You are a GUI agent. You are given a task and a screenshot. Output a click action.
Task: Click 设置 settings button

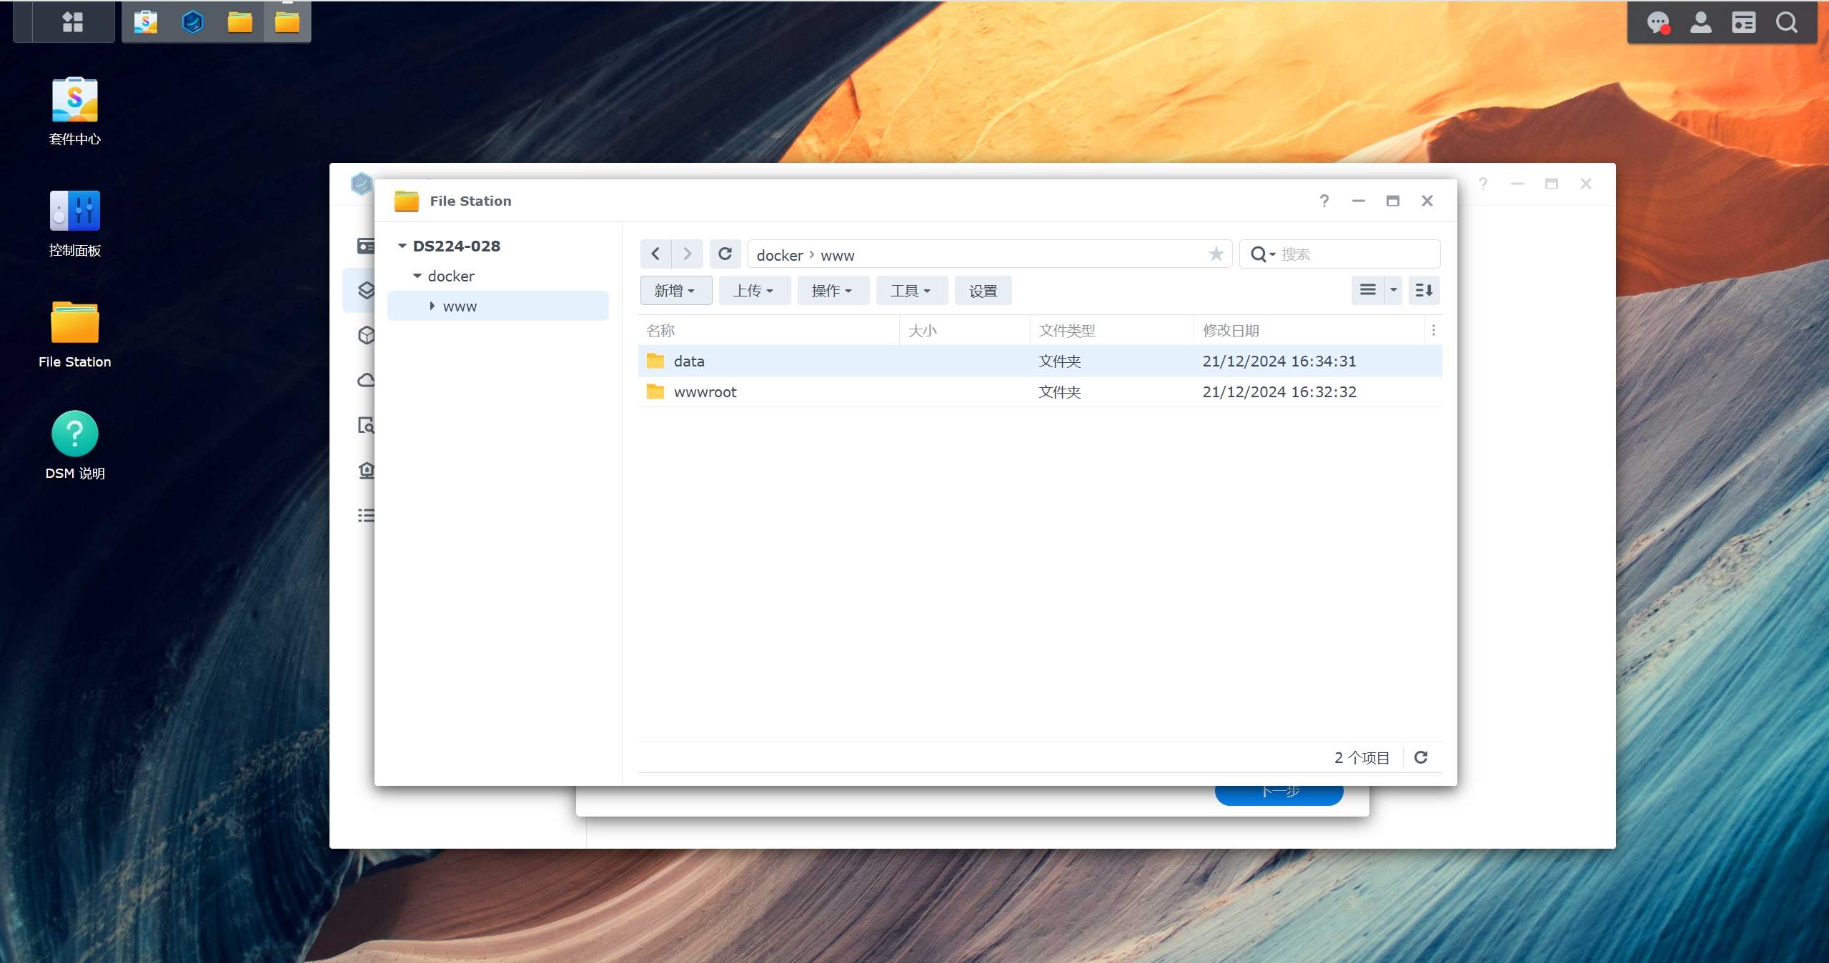(982, 290)
